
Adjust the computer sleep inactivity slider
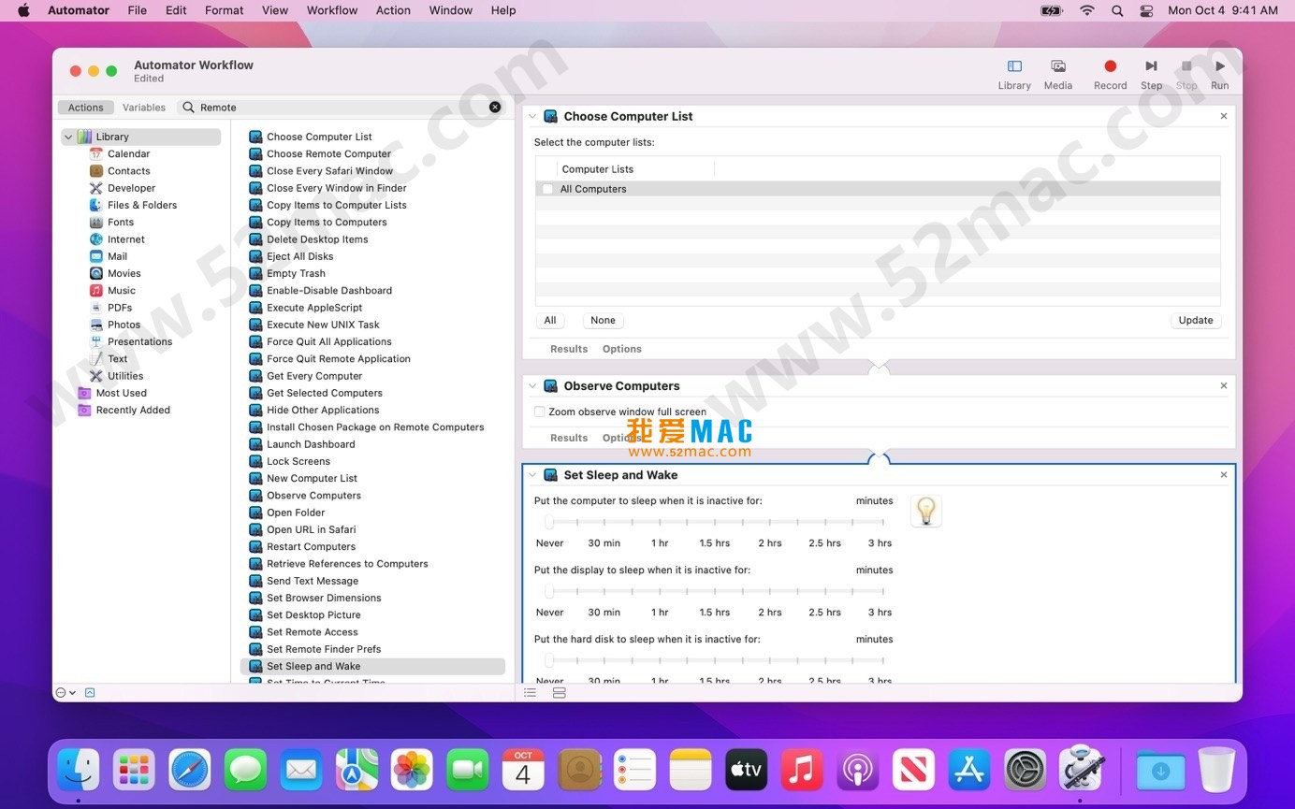click(549, 522)
